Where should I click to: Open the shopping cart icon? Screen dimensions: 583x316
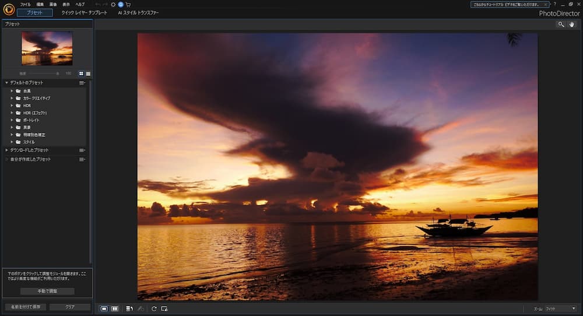[x=128, y=5]
